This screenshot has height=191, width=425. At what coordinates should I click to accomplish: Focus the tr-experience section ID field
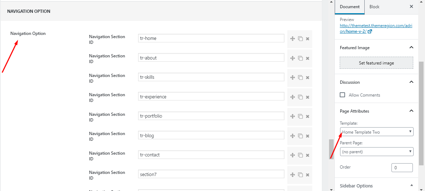click(x=211, y=97)
